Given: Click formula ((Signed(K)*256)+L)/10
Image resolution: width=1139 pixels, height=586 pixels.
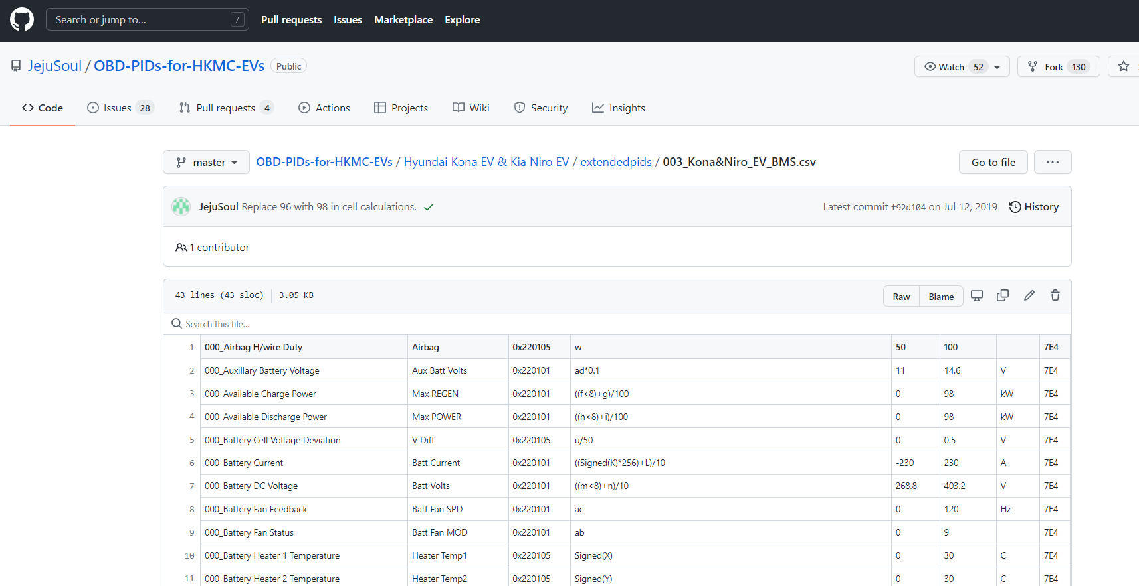Looking at the screenshot, I should 731,463.
